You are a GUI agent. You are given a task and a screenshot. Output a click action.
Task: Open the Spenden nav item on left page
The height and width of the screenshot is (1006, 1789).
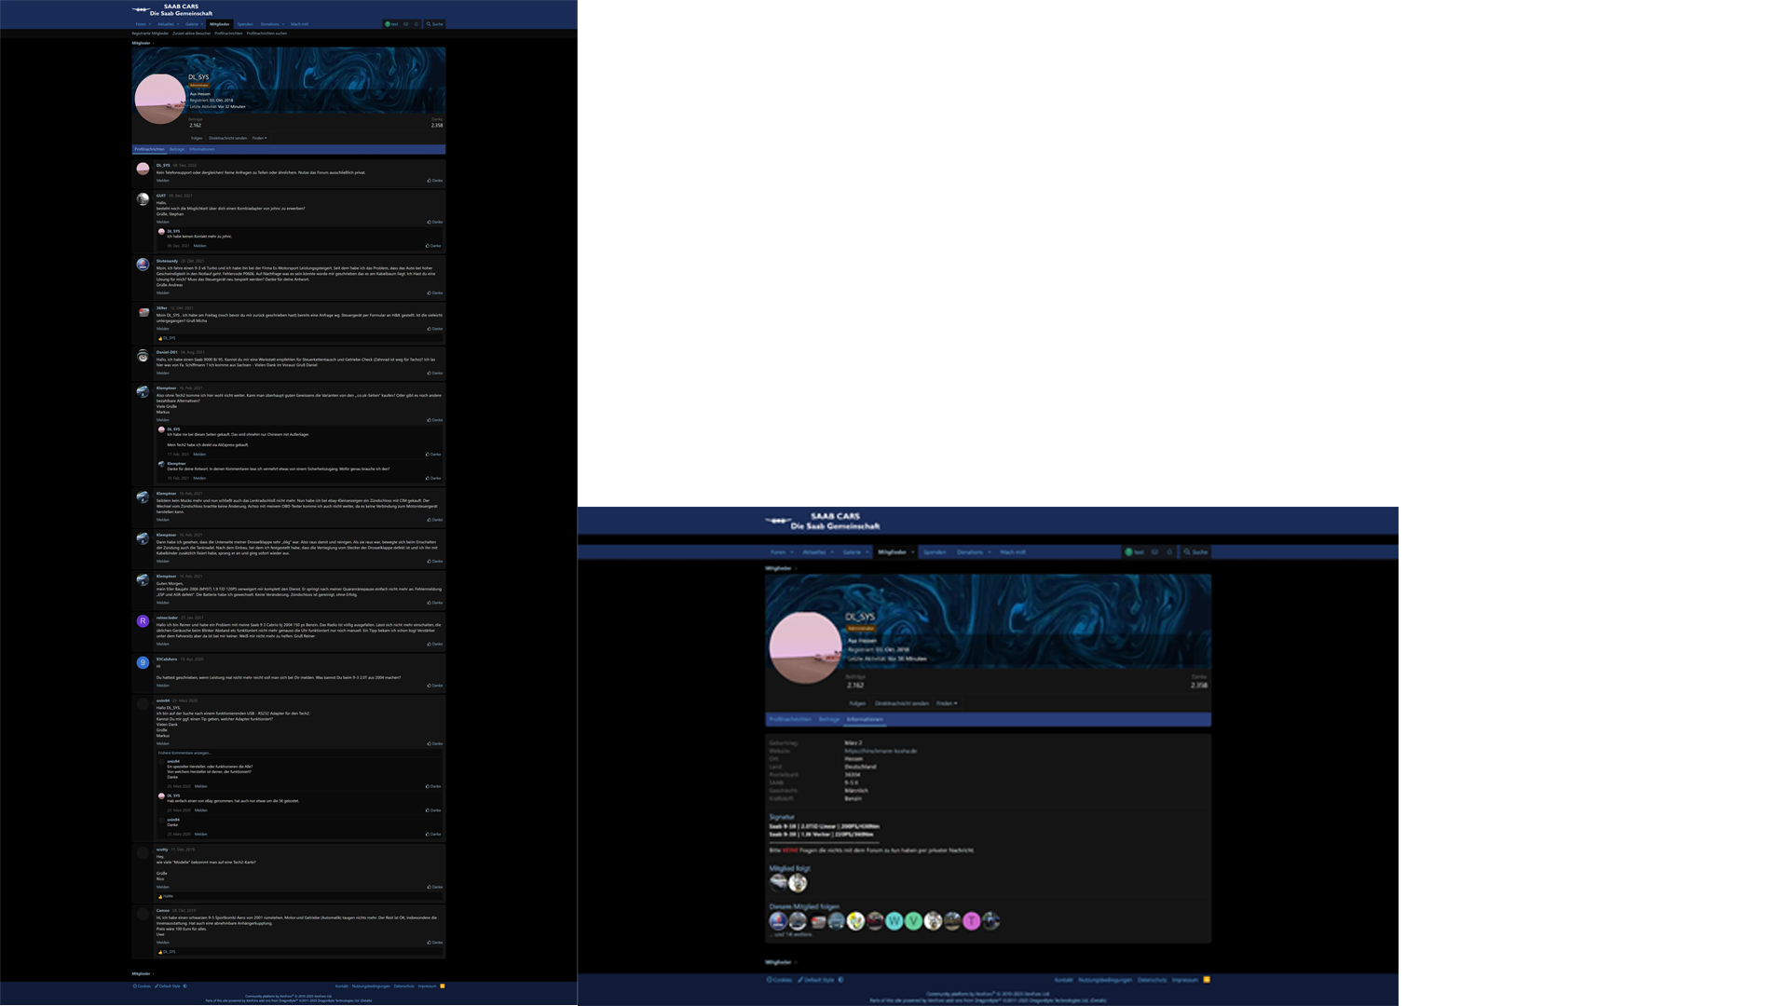(245, 24)
